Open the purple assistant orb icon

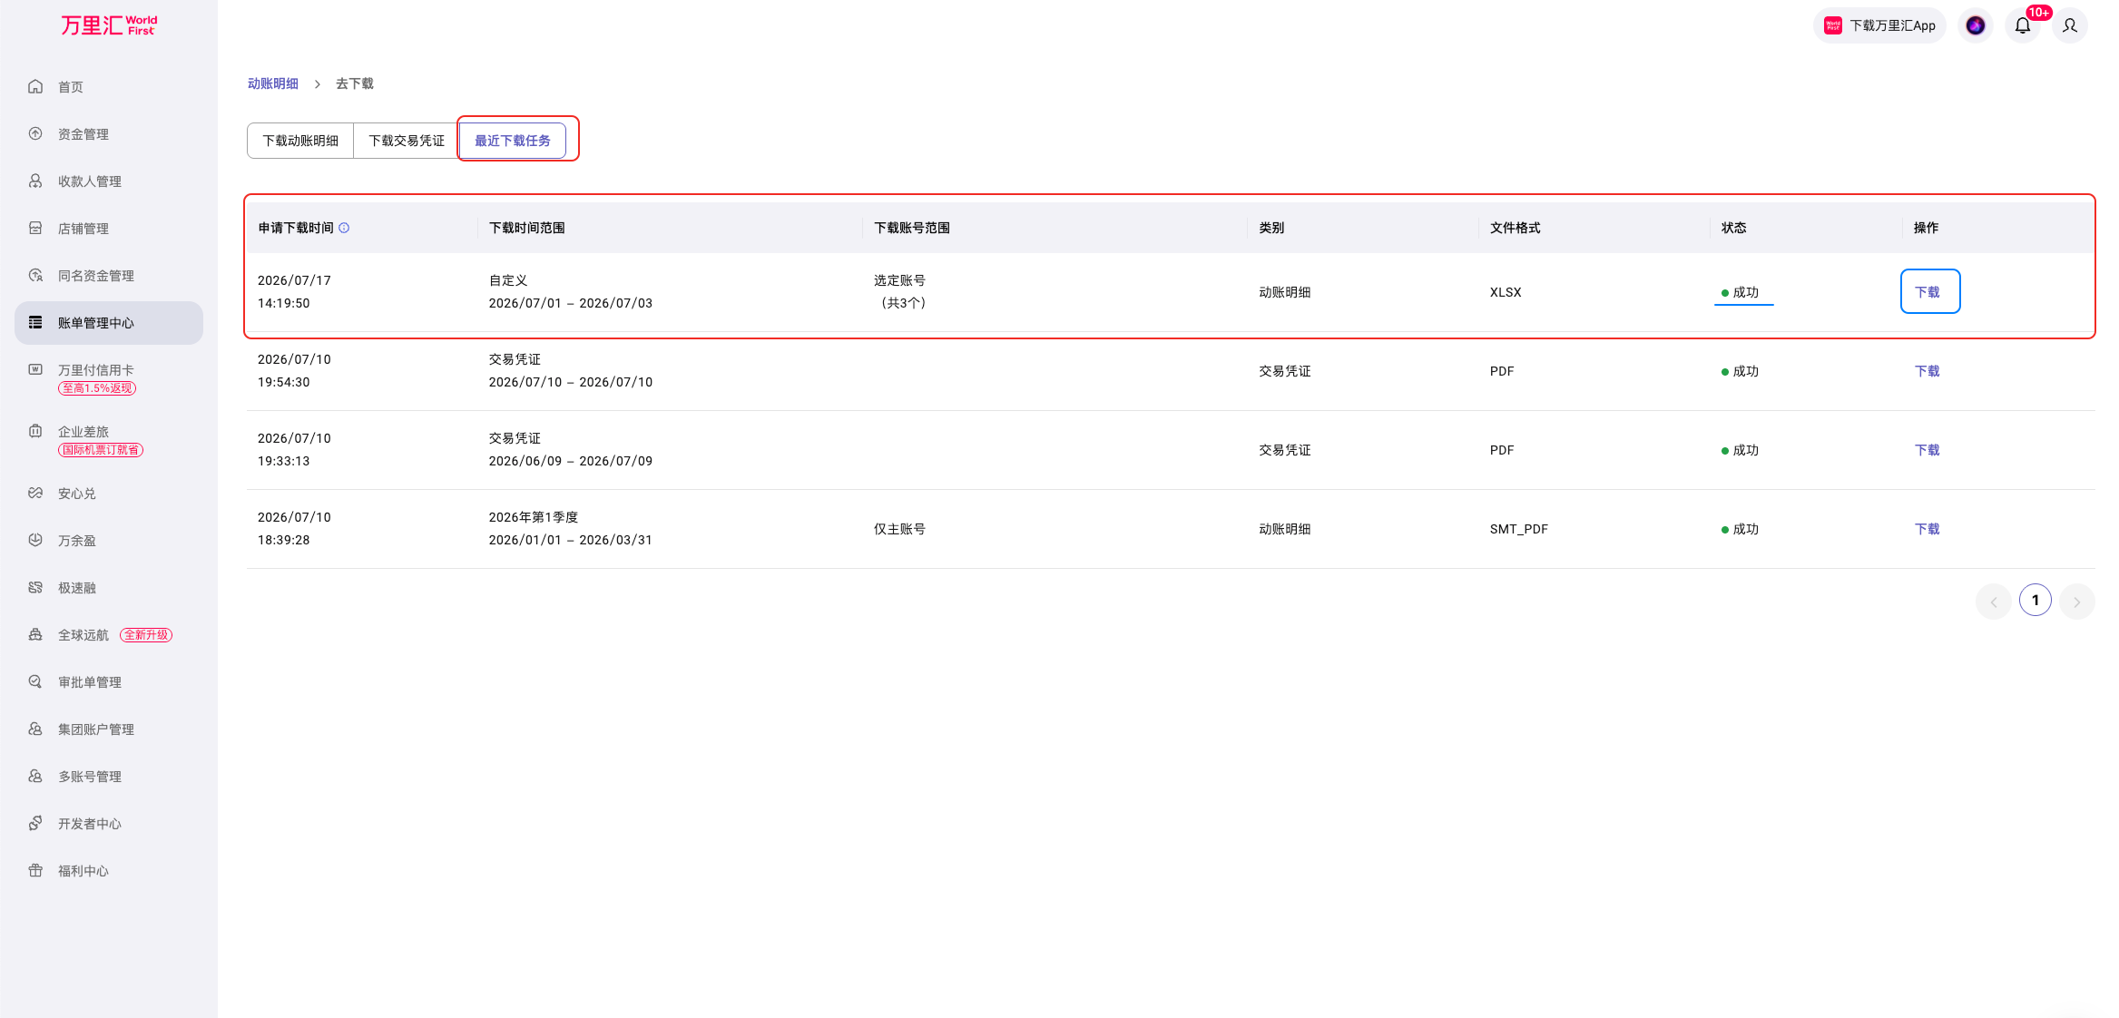[1976, 25]
